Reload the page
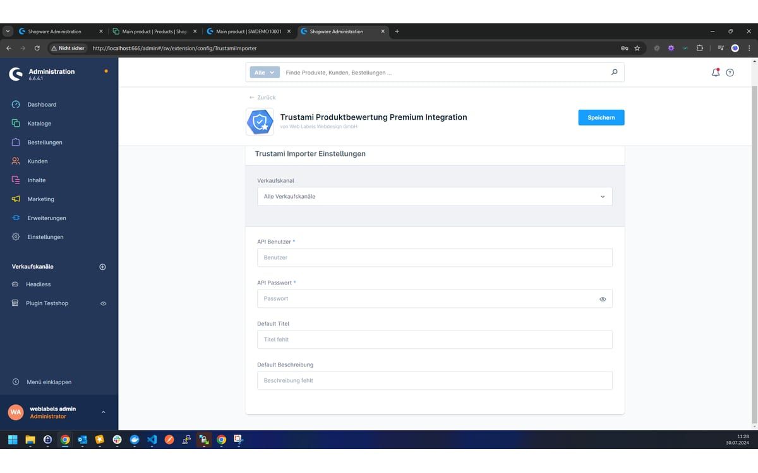Viewport: 758px width, 473px height. 37,48
